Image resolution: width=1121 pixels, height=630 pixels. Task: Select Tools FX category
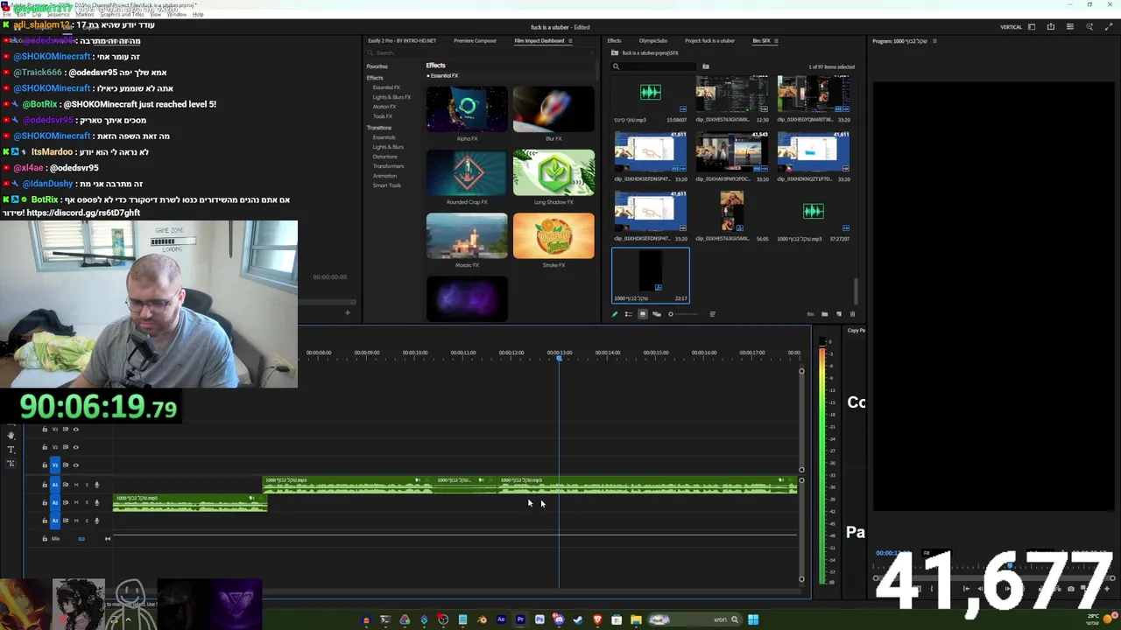click(383, 116)
